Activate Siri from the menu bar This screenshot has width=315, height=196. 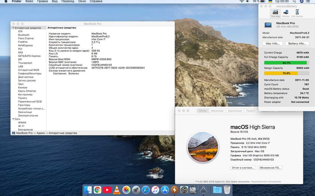click(x=301, y=1)
